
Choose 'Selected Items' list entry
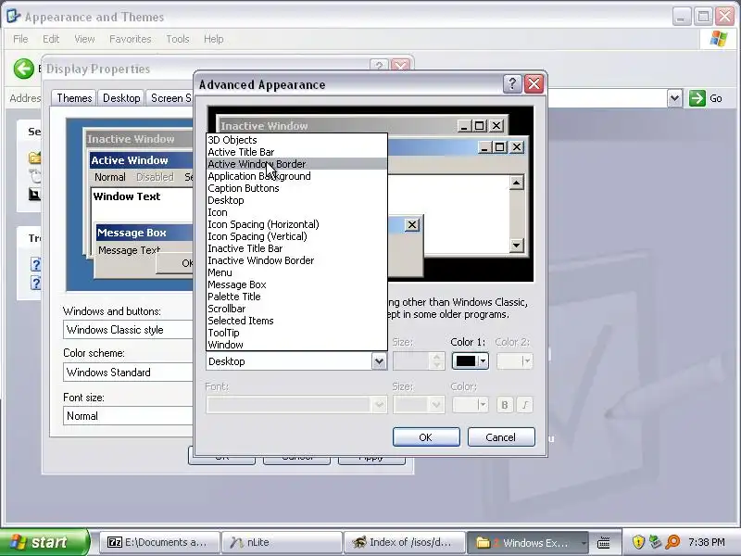click(x=296, y=321)
